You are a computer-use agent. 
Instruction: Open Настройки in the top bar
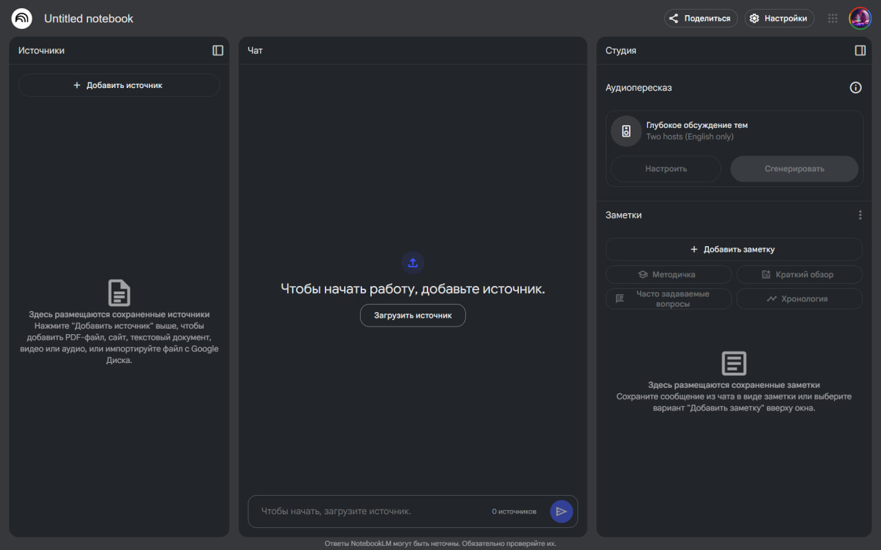(779, 19)
